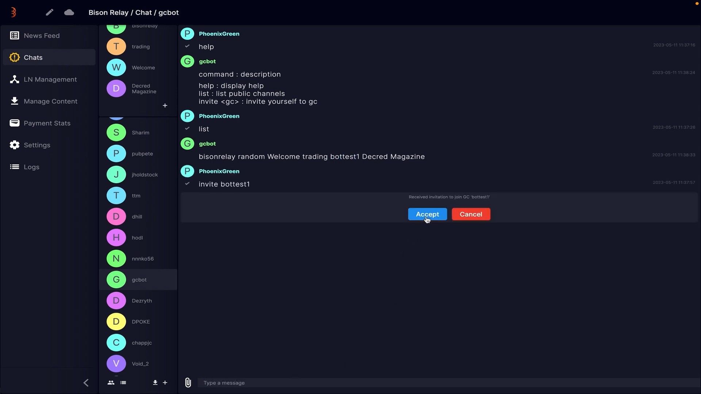The width and height of the screenshot is (701, 394).
Task: Click the paperclip attach file icon
Action: pyautogui.click(x=188, y=382)
